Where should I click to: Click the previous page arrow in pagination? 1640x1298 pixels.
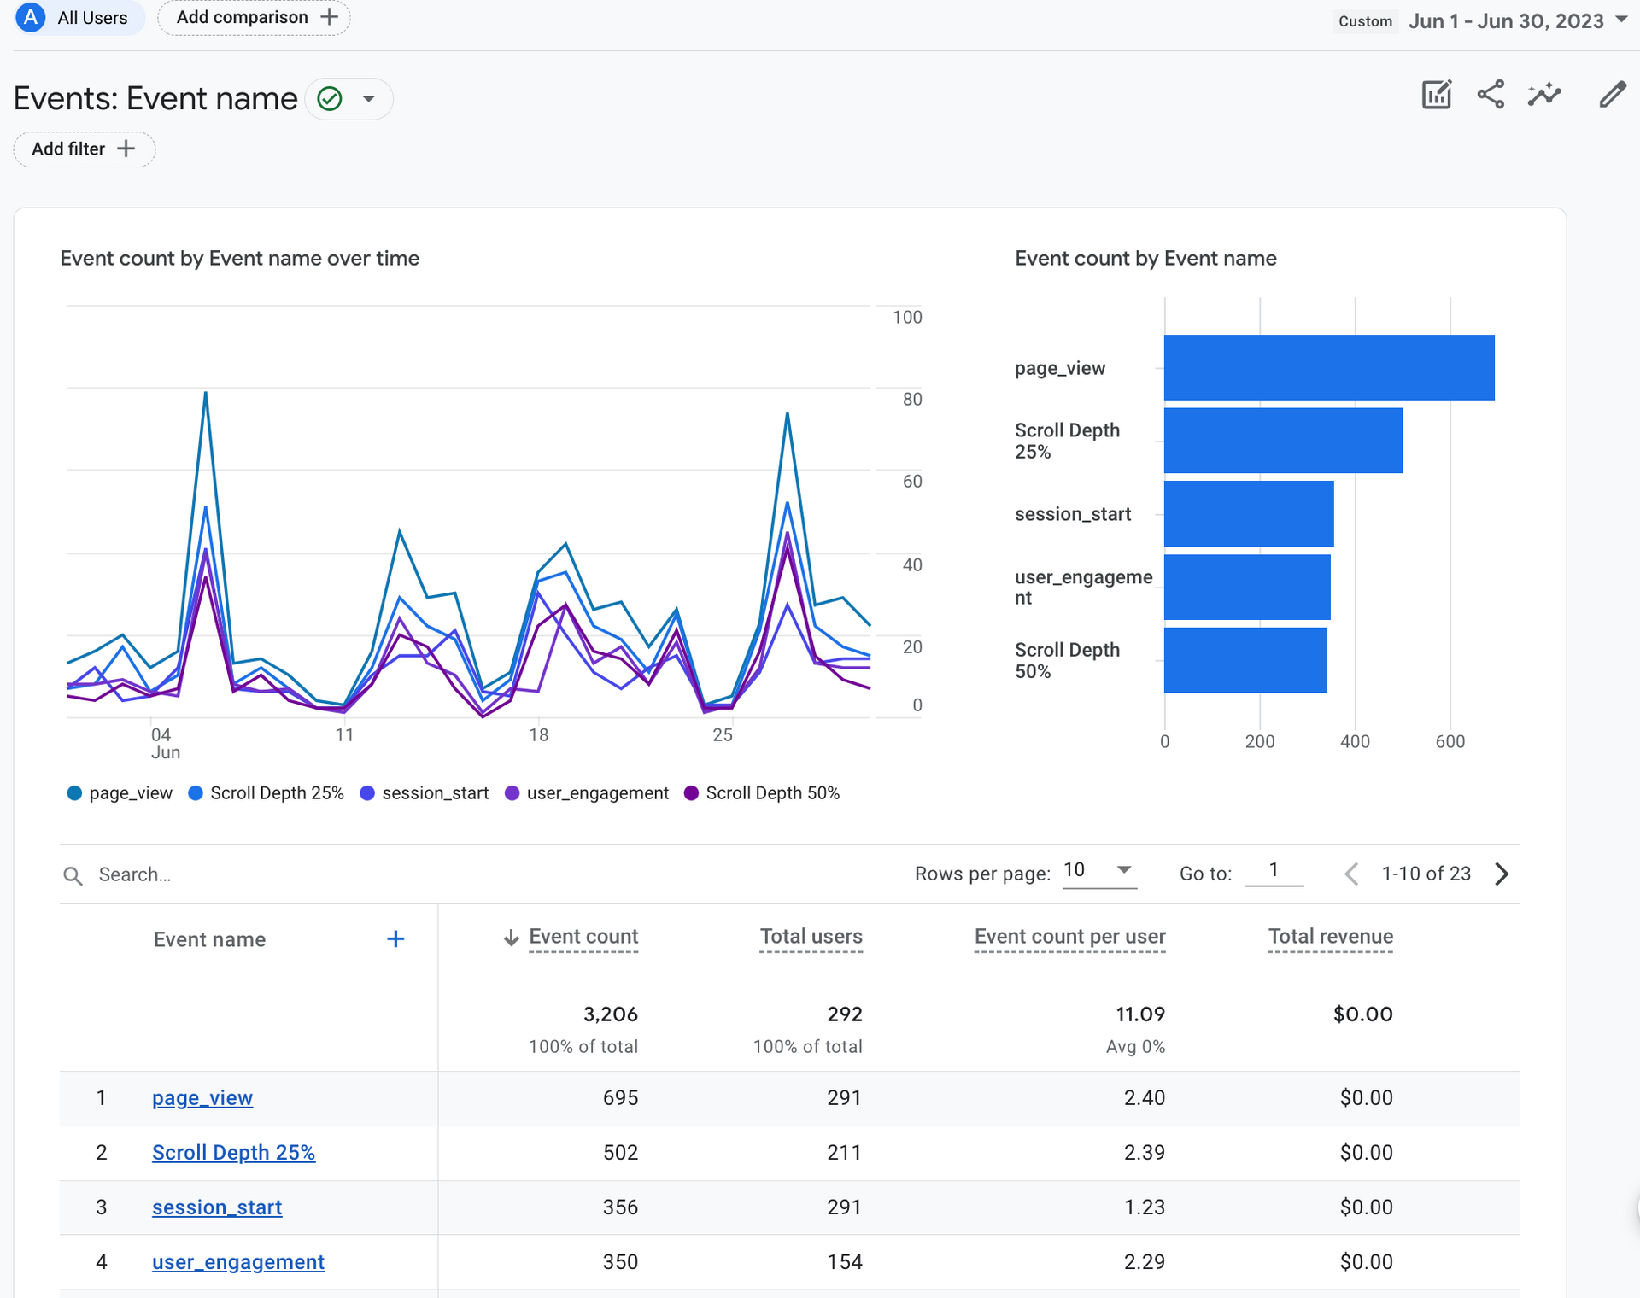tap(1351, 874)
